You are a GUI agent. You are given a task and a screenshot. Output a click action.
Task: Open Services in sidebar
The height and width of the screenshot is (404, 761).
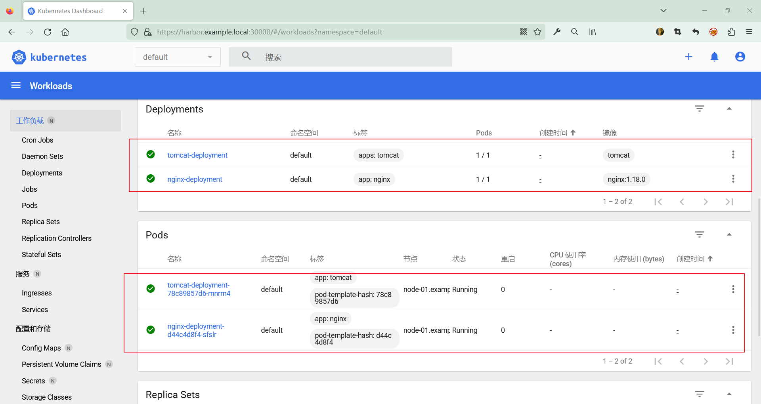point(35,309)
